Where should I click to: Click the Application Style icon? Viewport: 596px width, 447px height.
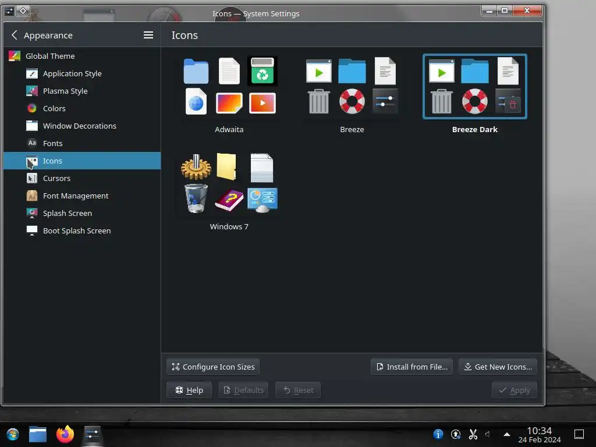coord(32,73)
